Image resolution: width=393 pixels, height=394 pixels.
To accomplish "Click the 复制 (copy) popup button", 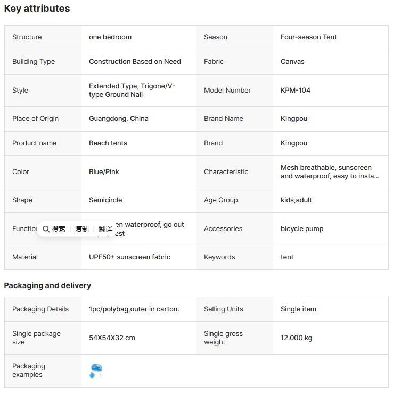I will point(82,229).
